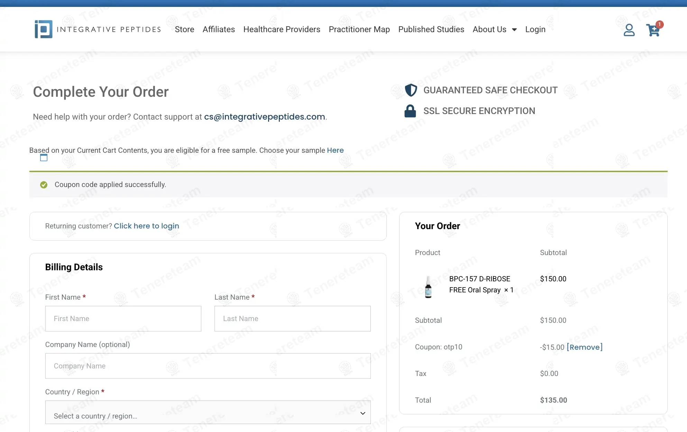Open the Affiliates page
The width and height of the screenshot is (687, 432).
tap(219, 29)
